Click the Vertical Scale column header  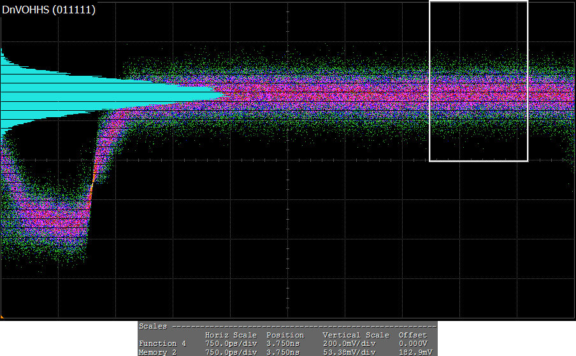(356, 335)
